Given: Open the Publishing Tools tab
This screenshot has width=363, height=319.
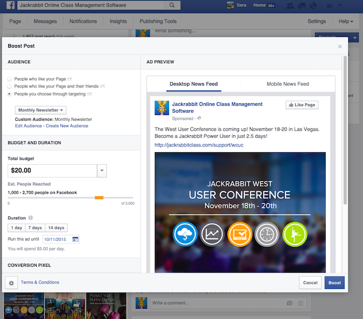Looking at the screenshot, I should (x=158, y=21).
